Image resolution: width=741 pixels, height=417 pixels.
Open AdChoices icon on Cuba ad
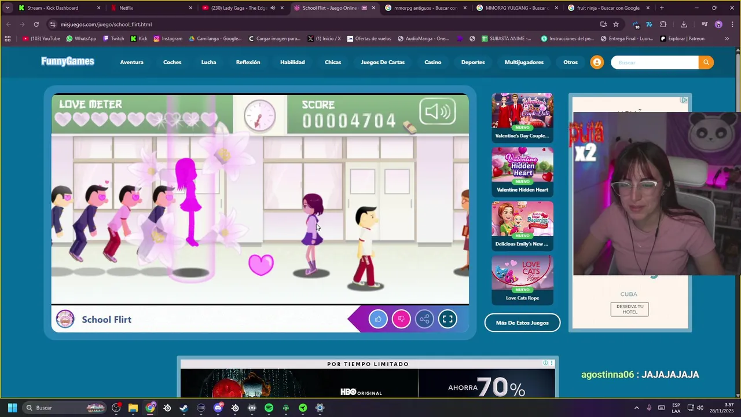(684, 100)
